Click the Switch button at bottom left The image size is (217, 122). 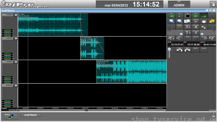[x=11, y=116]
